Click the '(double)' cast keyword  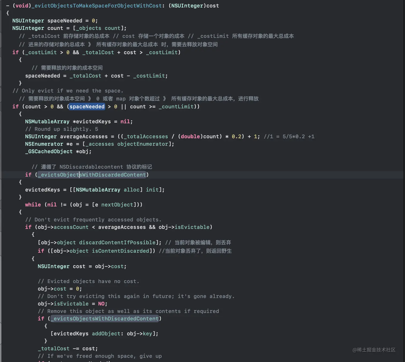[x=190, y=136]
